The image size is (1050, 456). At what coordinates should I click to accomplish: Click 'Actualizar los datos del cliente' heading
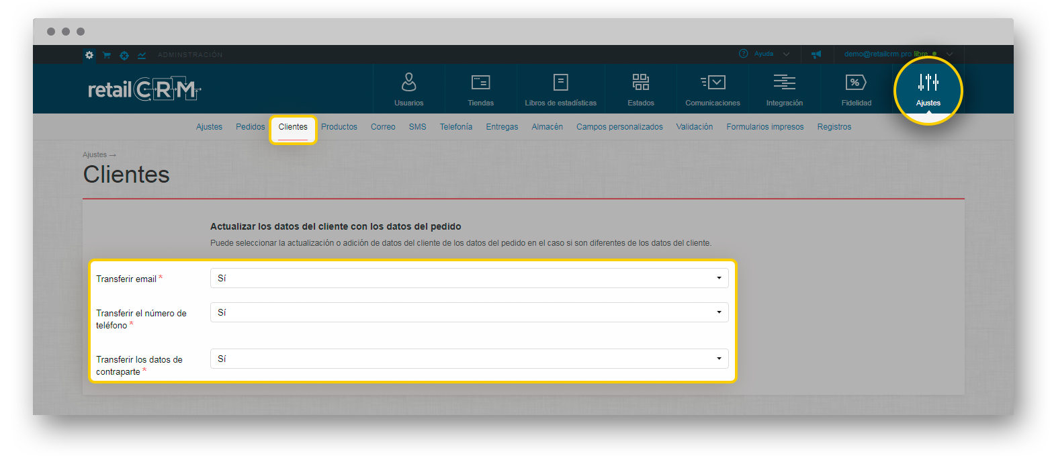(x=336, y=226)
